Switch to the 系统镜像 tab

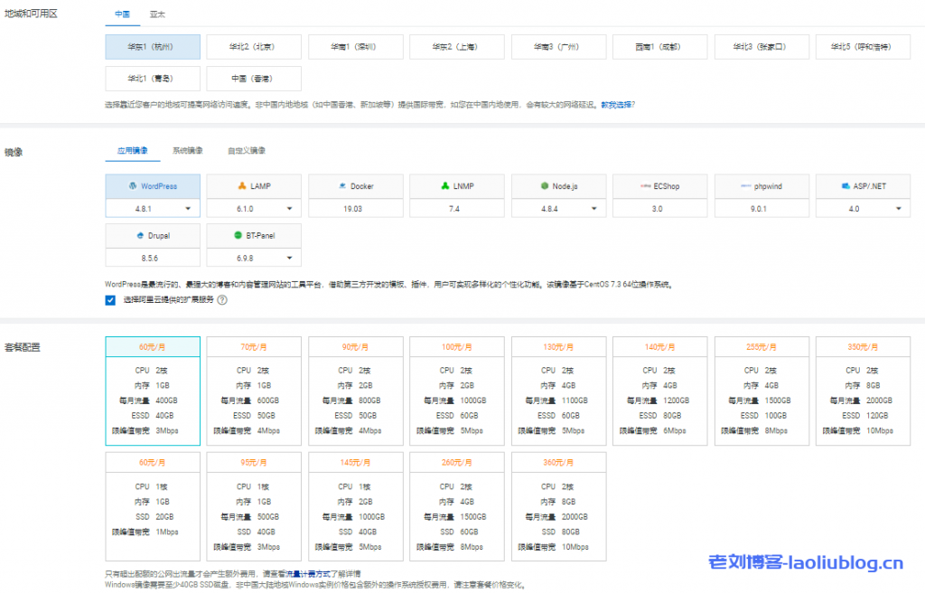click(187, 151)
